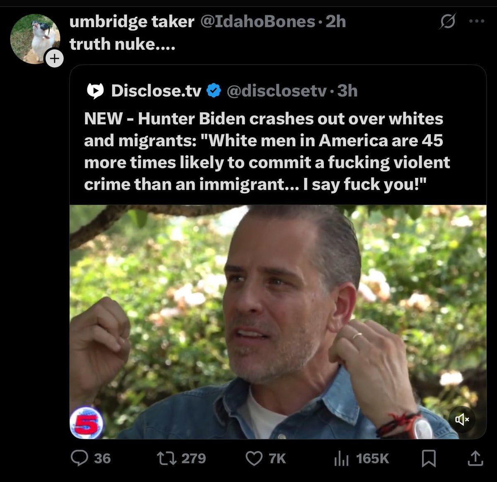The height and width of the screenshot is (482, 497).
Task: Open the @IdahoBones handle link
Action: [258, 22]
